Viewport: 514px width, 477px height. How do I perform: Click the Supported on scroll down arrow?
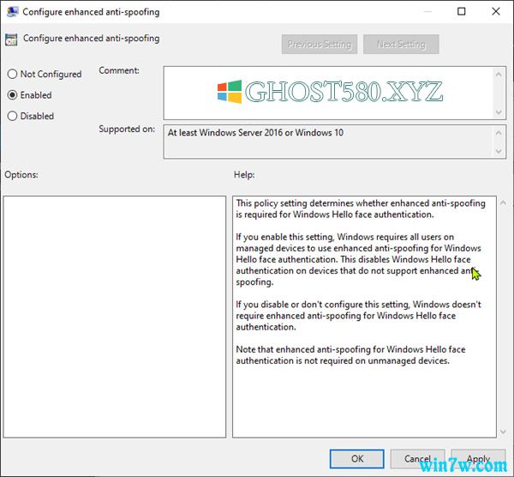point(499,151)
